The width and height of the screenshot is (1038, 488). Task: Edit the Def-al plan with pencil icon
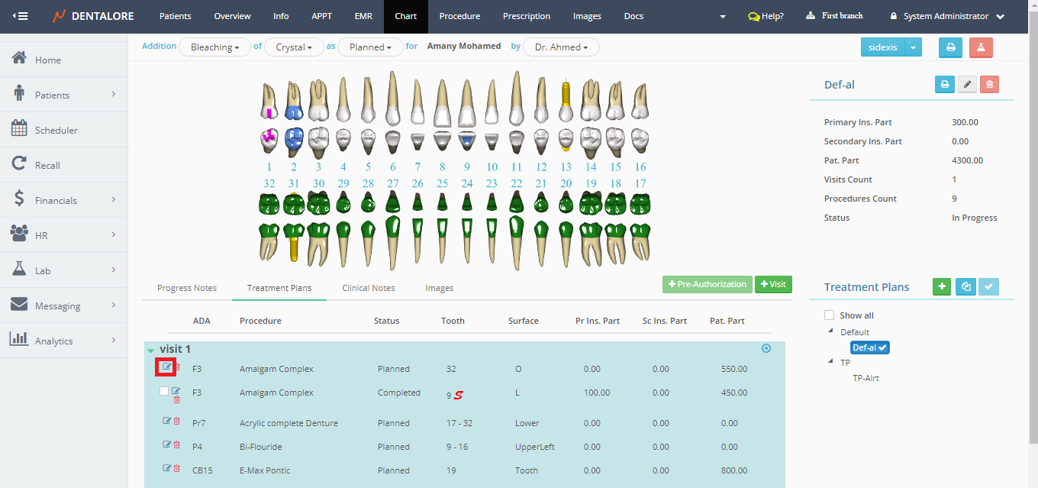[967, 85]
